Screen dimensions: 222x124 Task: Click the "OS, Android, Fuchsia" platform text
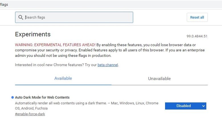[31, 108]
